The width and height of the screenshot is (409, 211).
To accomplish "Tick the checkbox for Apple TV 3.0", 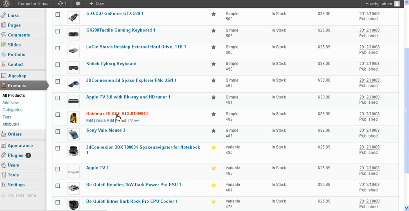I will click(x=58, y=98).
